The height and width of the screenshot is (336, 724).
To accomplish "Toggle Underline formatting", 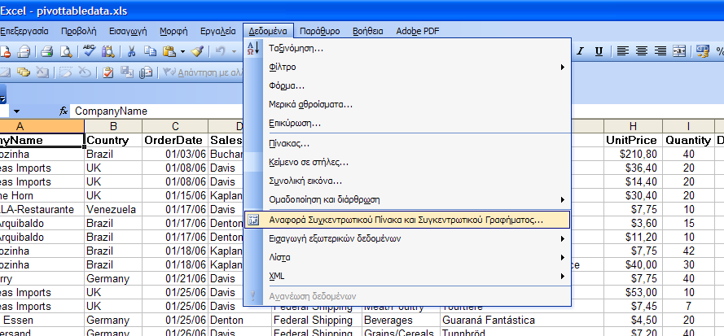I will 599,51.
